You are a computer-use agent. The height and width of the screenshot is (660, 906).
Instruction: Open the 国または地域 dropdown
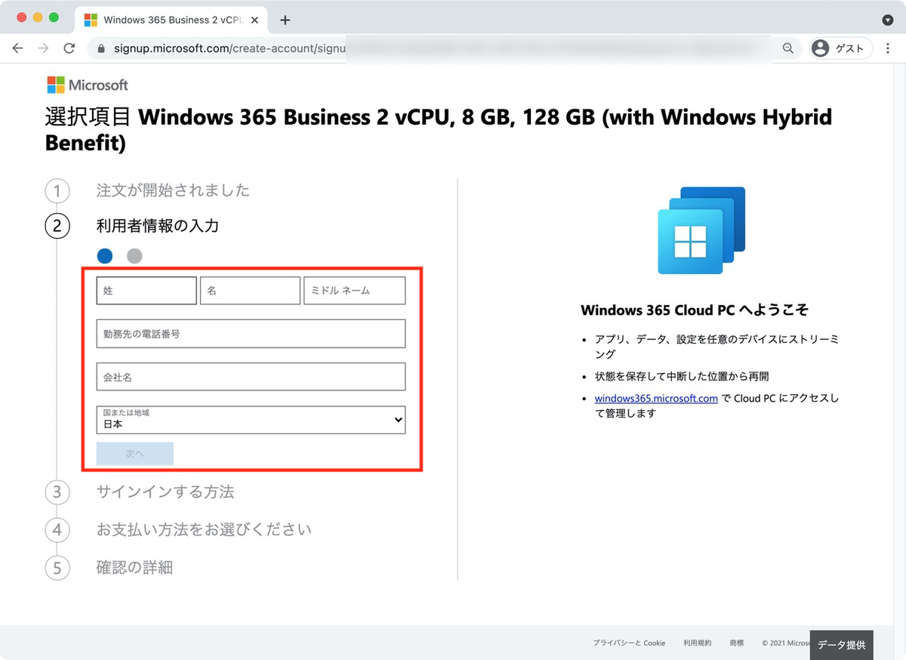pos(251,420)
